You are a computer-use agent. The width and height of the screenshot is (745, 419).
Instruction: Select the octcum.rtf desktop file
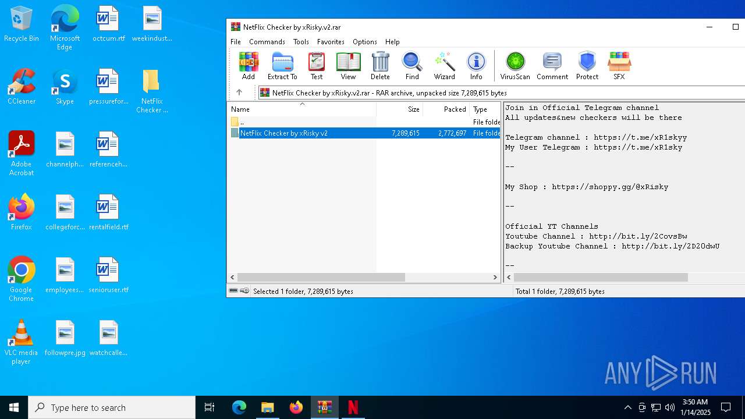point(108,24)
